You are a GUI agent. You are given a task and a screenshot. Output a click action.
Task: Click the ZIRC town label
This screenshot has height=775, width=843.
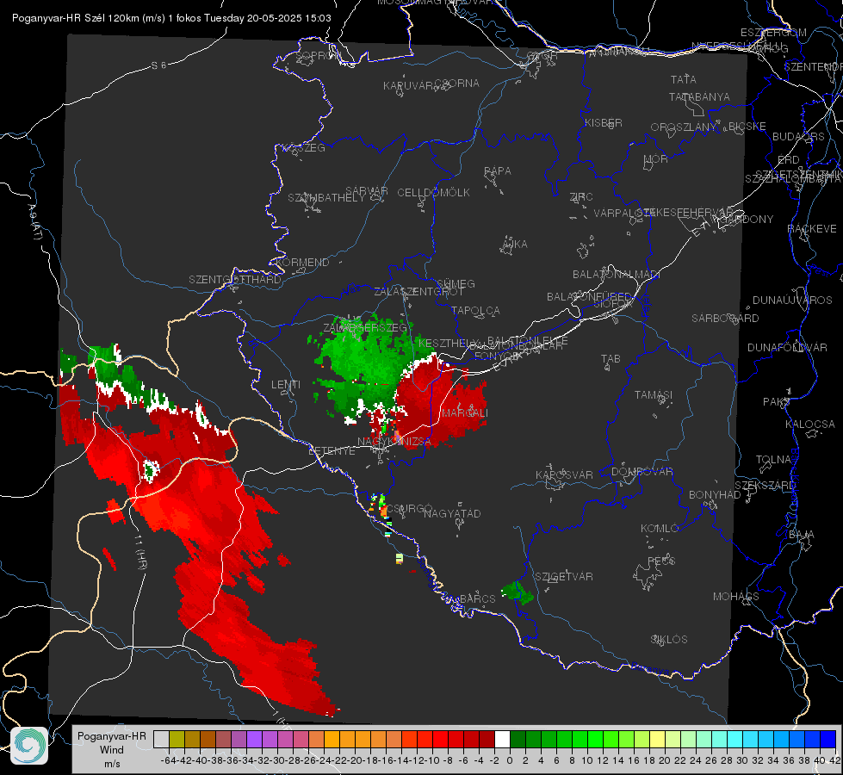click(x=581, y=197)
